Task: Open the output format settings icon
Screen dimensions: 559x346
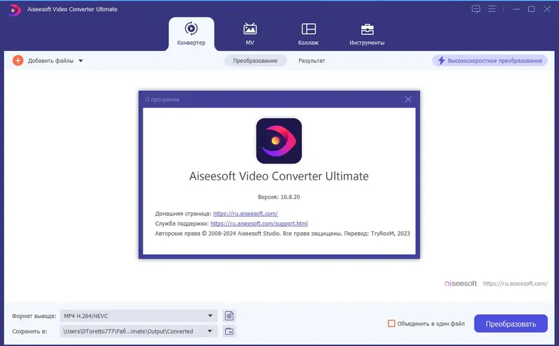Action: tap(229, 316)
